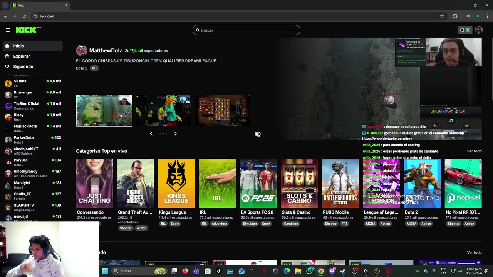Image resolution: width=493 pixels, height=277 pixels.
Task: Open the Chrome tab search dropdown
Action: [5, 5]
